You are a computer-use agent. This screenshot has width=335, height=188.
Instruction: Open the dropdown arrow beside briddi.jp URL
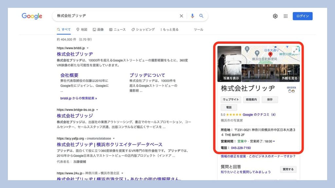click(x=88, y=48)
